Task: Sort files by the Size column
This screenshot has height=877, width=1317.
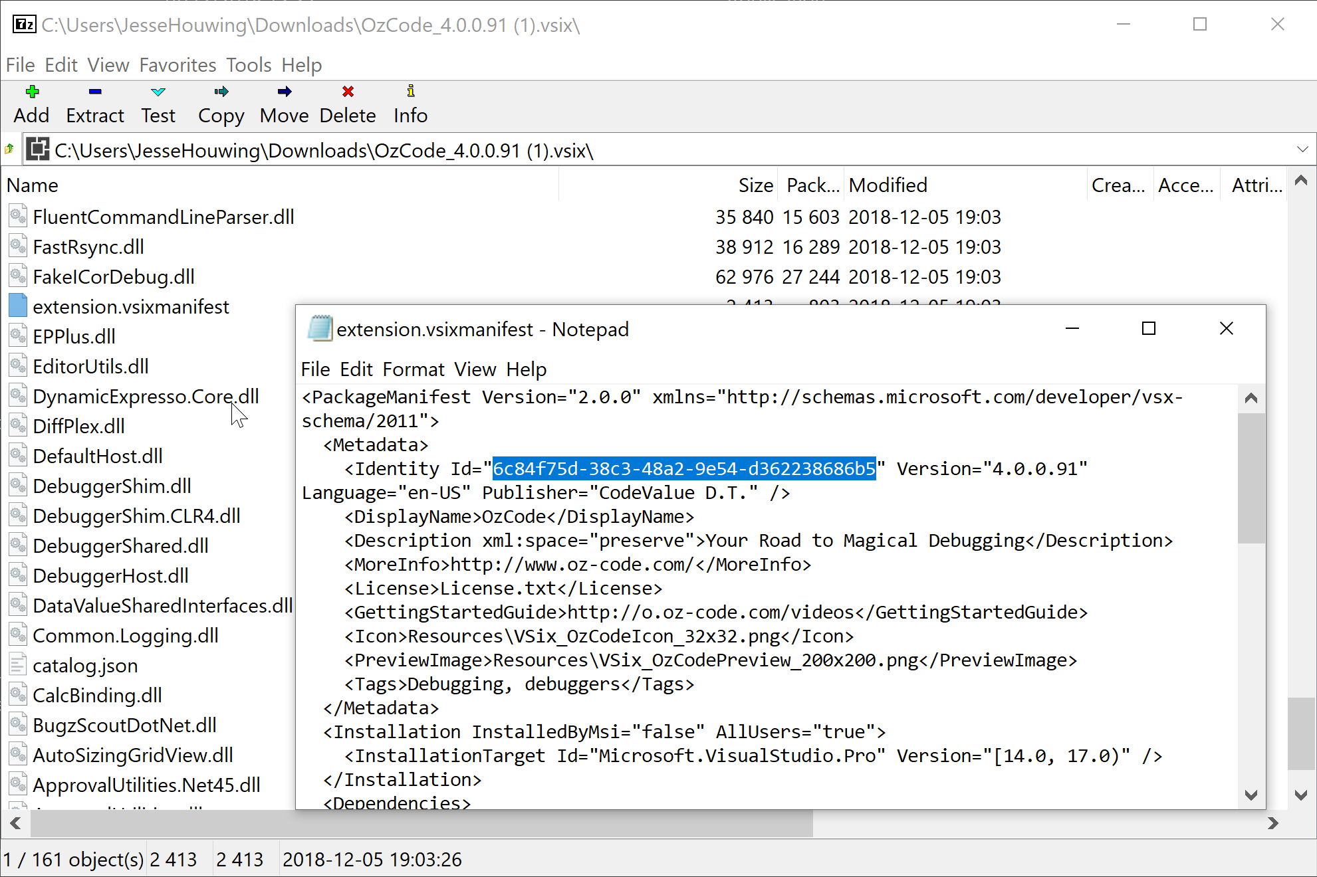Action: point(755,185)
